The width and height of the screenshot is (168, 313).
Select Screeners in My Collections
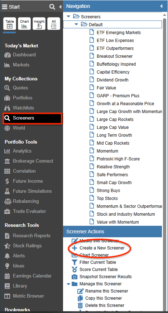(33, 118)
